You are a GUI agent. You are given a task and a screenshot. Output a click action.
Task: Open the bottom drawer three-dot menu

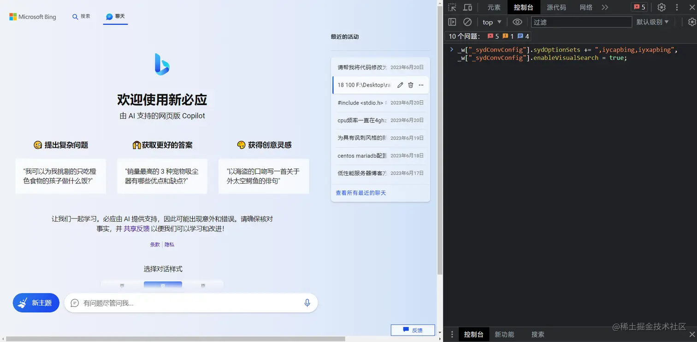tap(452, 335)
